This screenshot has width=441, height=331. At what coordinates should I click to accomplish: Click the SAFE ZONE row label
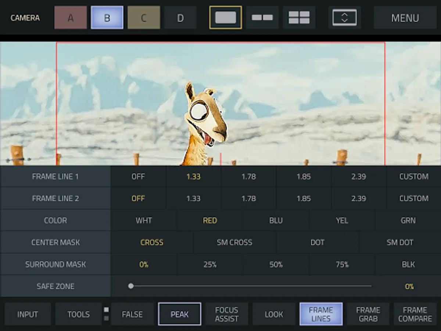point(55,286)
